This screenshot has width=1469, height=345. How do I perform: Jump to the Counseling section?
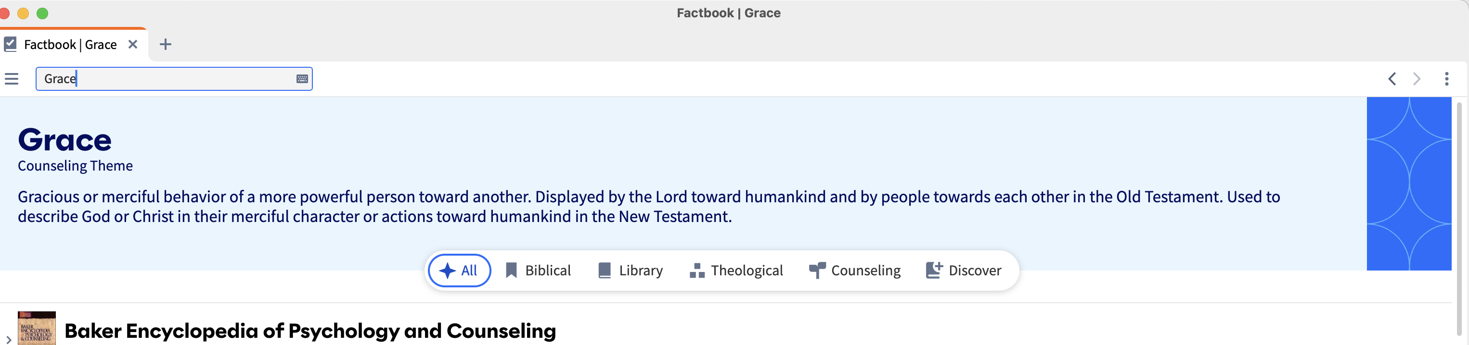[855, 271]
